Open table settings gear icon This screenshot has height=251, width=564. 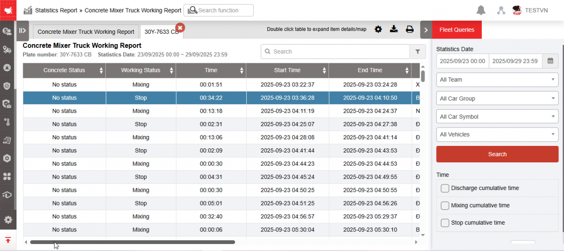tap(378, 30)
